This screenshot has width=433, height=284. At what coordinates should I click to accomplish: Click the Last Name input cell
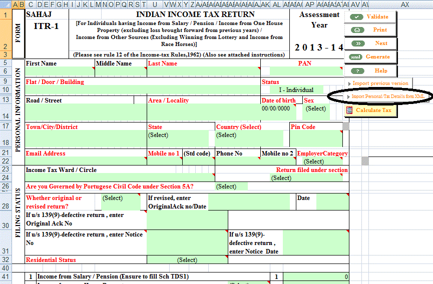204,71
